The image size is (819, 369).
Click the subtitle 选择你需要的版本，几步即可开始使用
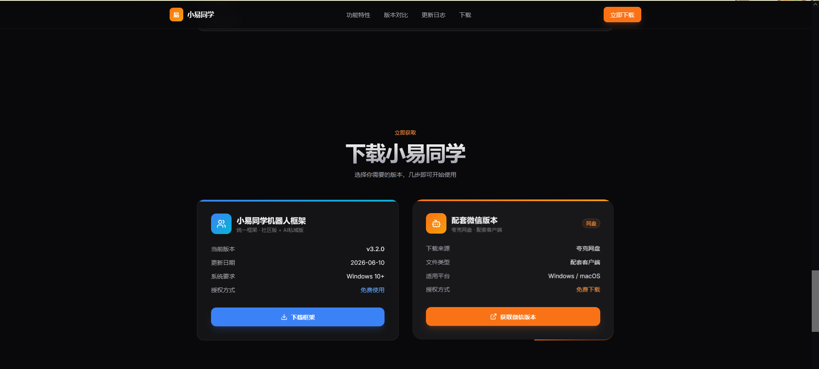click(405, 175)
